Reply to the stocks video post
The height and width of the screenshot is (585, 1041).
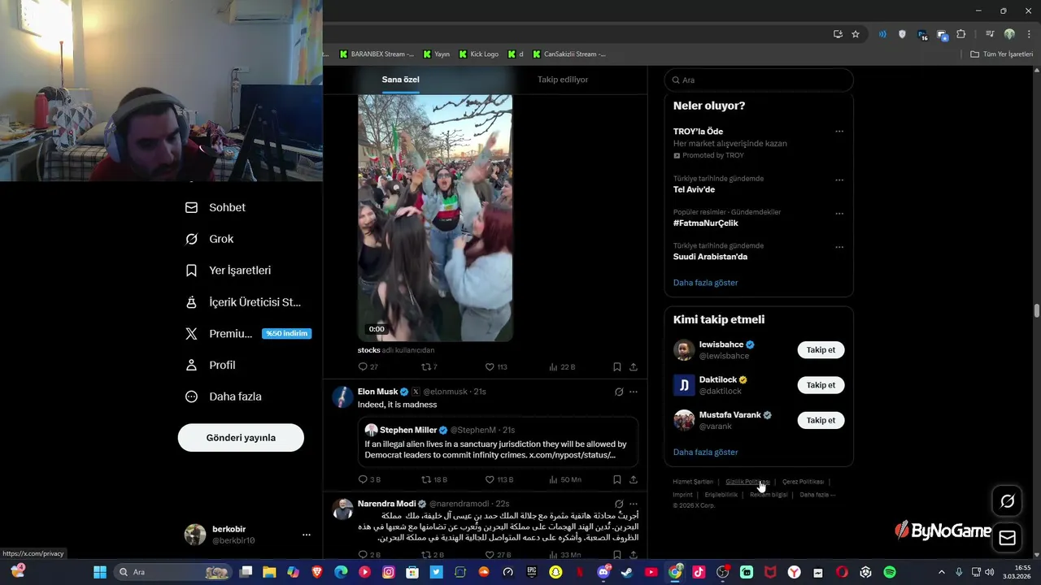368,367
